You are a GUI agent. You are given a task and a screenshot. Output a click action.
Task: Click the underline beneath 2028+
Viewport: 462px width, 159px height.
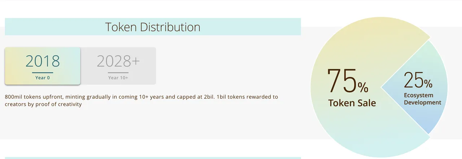pos(118,73)
